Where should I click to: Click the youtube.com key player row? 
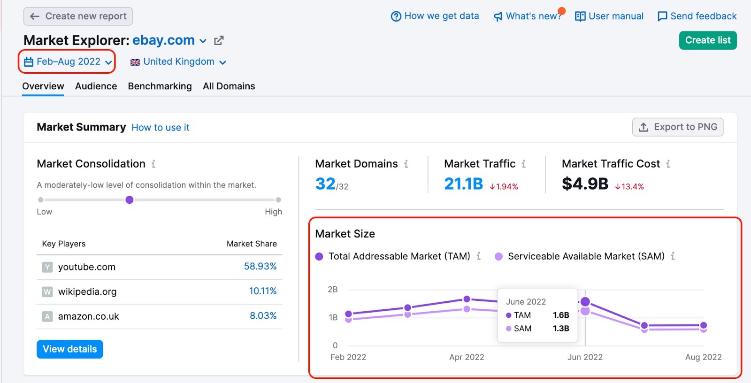[160, 267]
